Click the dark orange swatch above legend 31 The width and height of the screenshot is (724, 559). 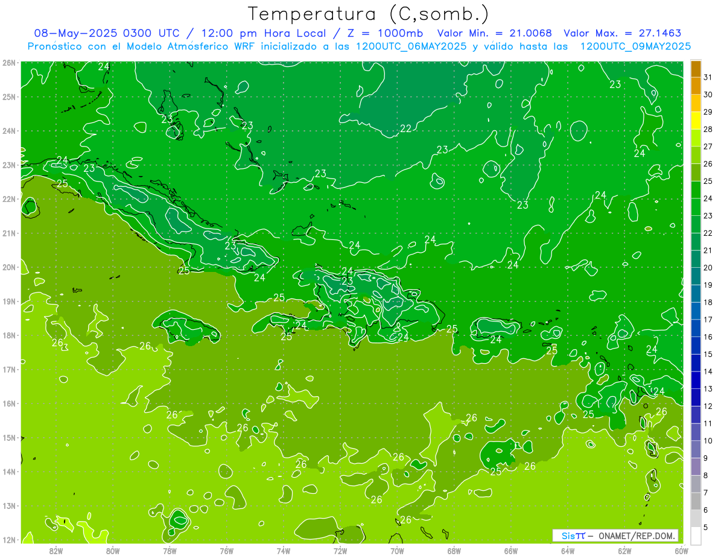click(x=696, y=69)
